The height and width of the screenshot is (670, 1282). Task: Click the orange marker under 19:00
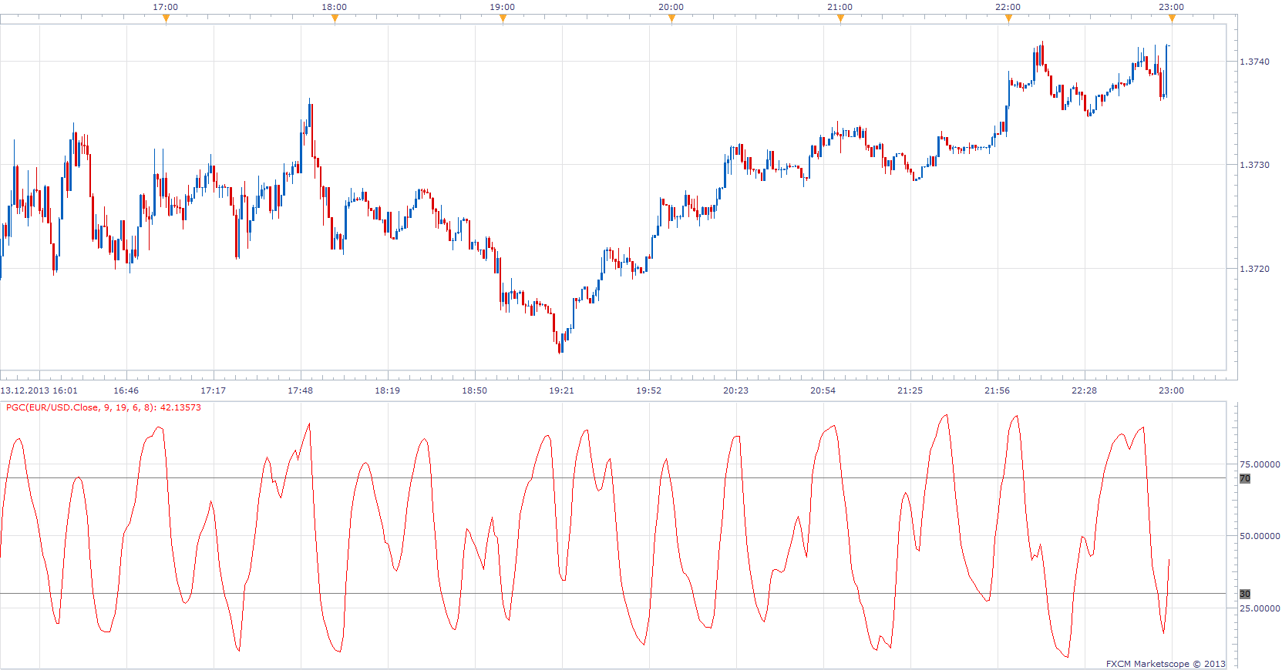[503, 18]
